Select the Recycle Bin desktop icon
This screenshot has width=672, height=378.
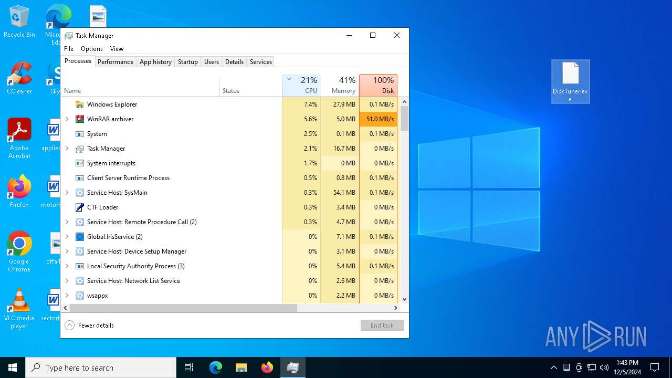point(19,22)
